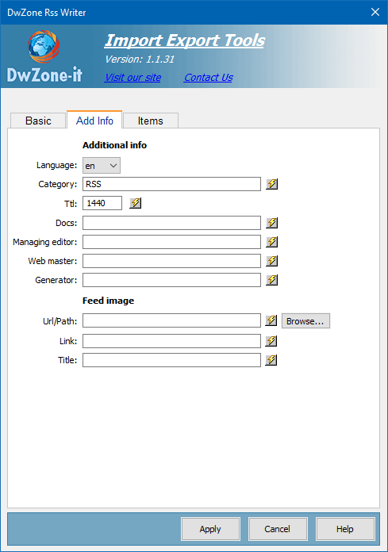Click the Cancel button
This screenshot has width=388, height=552.
(278, 529)
